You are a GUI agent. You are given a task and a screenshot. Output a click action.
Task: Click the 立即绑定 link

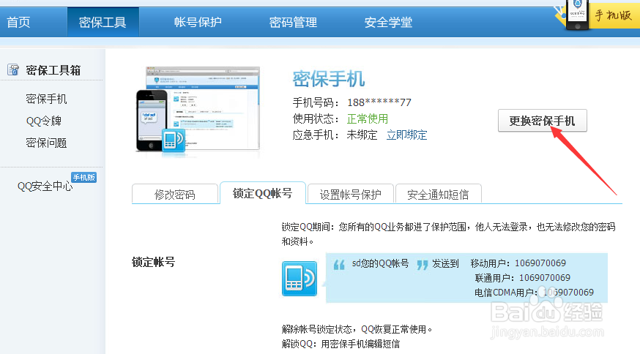point(406,135)
